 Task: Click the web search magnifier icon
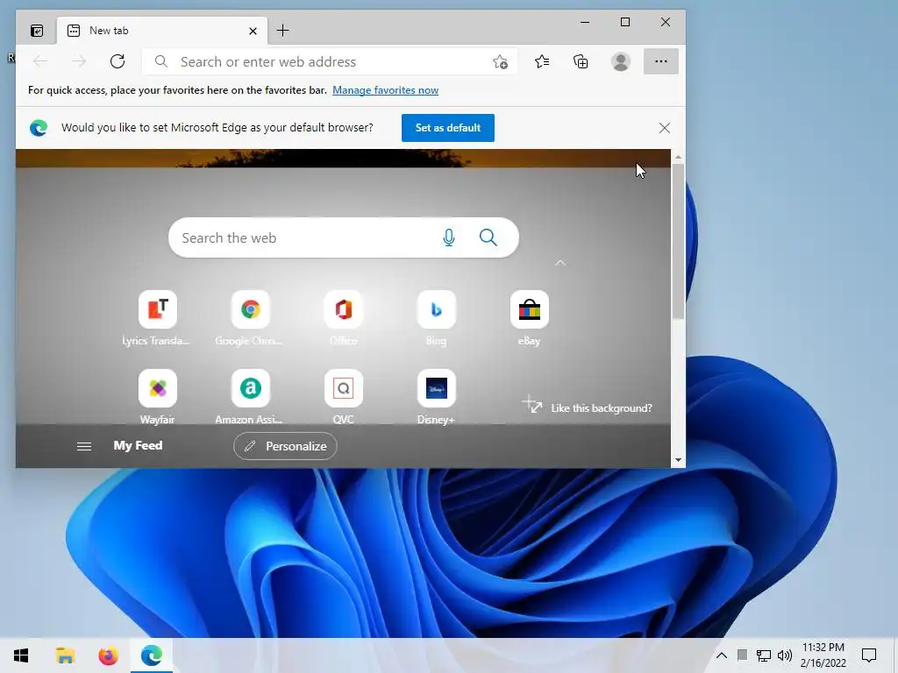tap(488, 237)
